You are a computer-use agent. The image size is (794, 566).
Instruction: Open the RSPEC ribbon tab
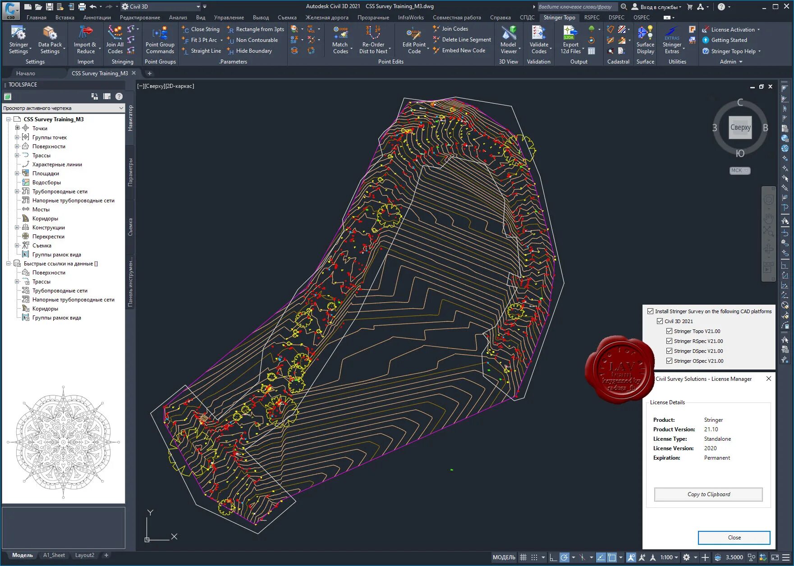592,18
